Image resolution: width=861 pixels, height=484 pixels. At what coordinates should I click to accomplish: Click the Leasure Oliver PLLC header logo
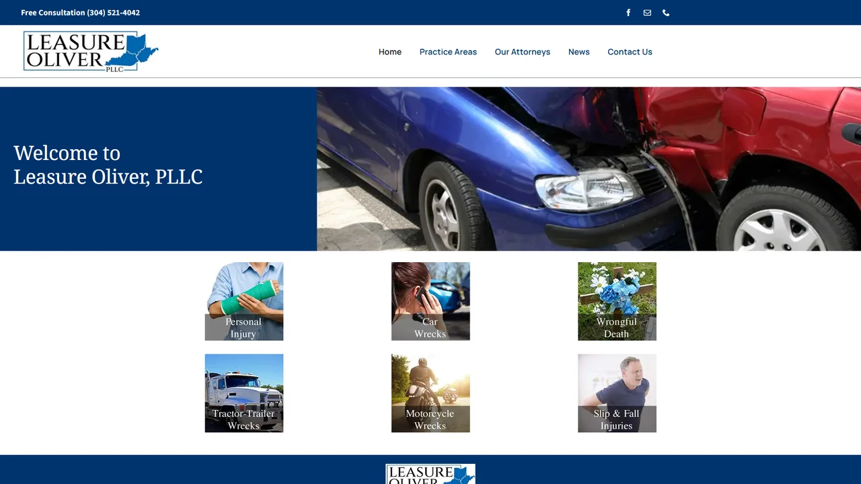pyautogui.click(x=91, y=51)
